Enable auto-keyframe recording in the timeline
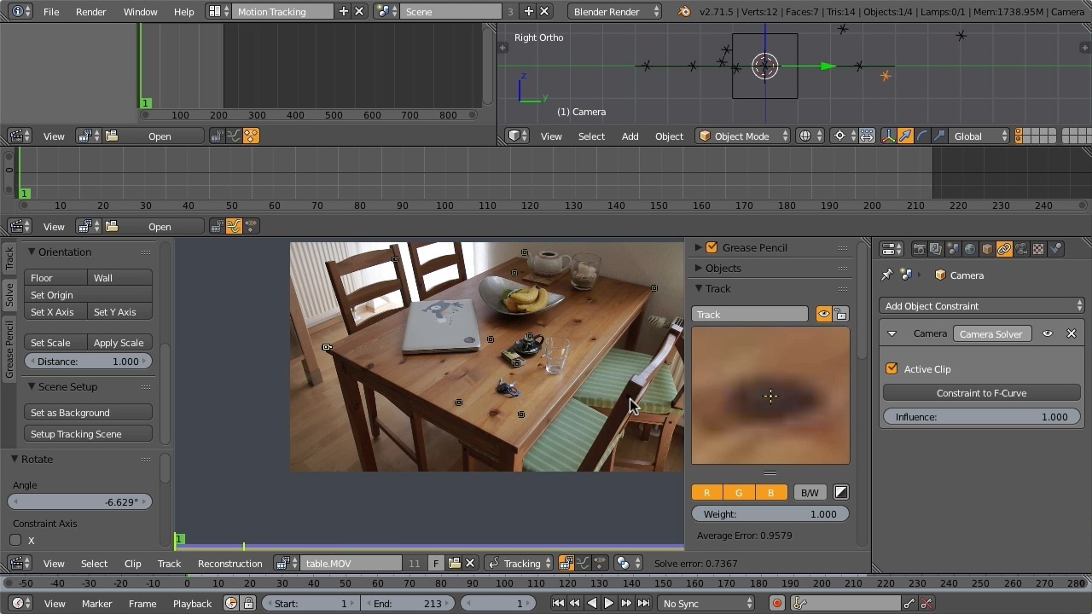The image size is (1092, 614). 777,603
